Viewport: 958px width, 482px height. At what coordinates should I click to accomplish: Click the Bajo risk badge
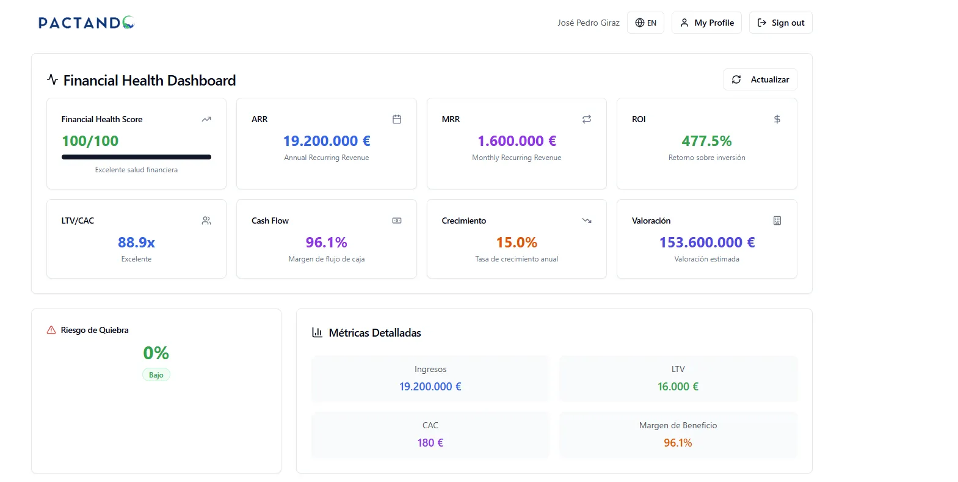(x=156, y=375)
